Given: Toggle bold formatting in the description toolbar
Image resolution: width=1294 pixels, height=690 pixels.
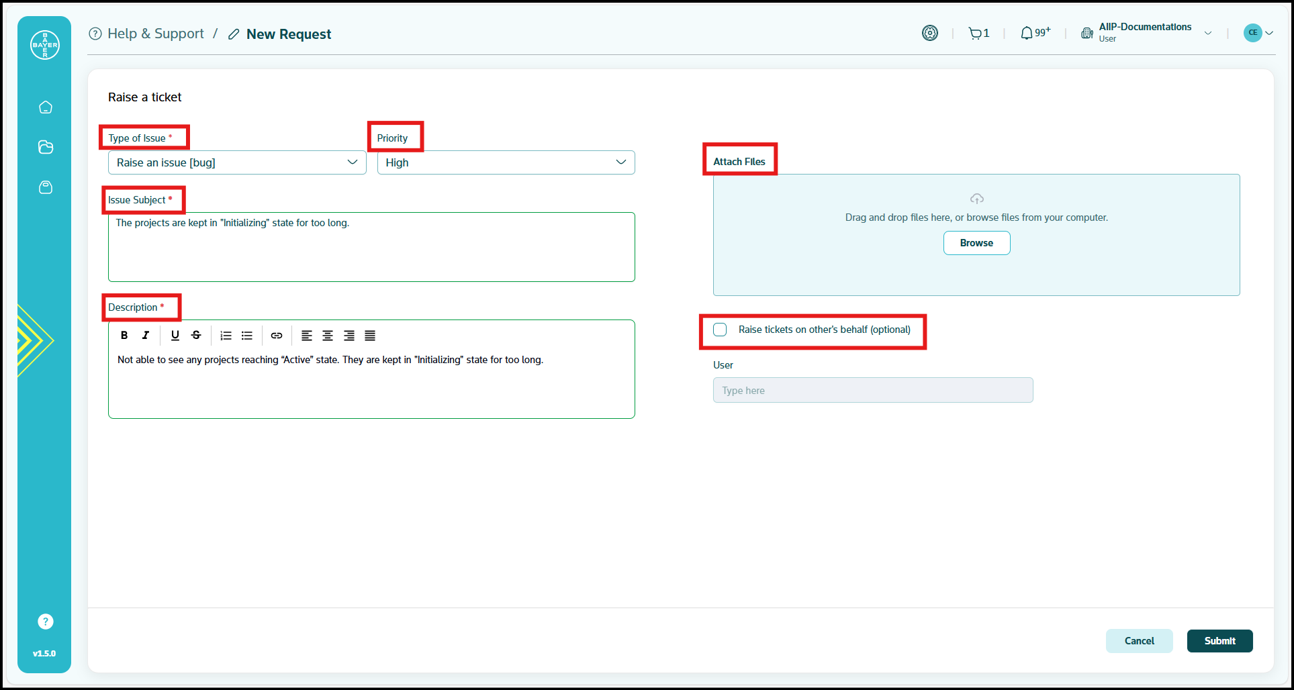Looking at the screenshot, I should 124,336.
